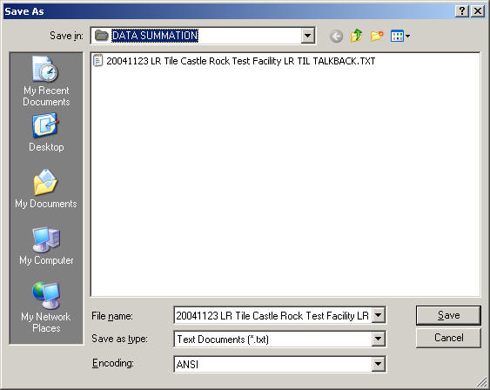Click the text file icon in list
Viewport: 490px width, 390px height.
point(97,60)
